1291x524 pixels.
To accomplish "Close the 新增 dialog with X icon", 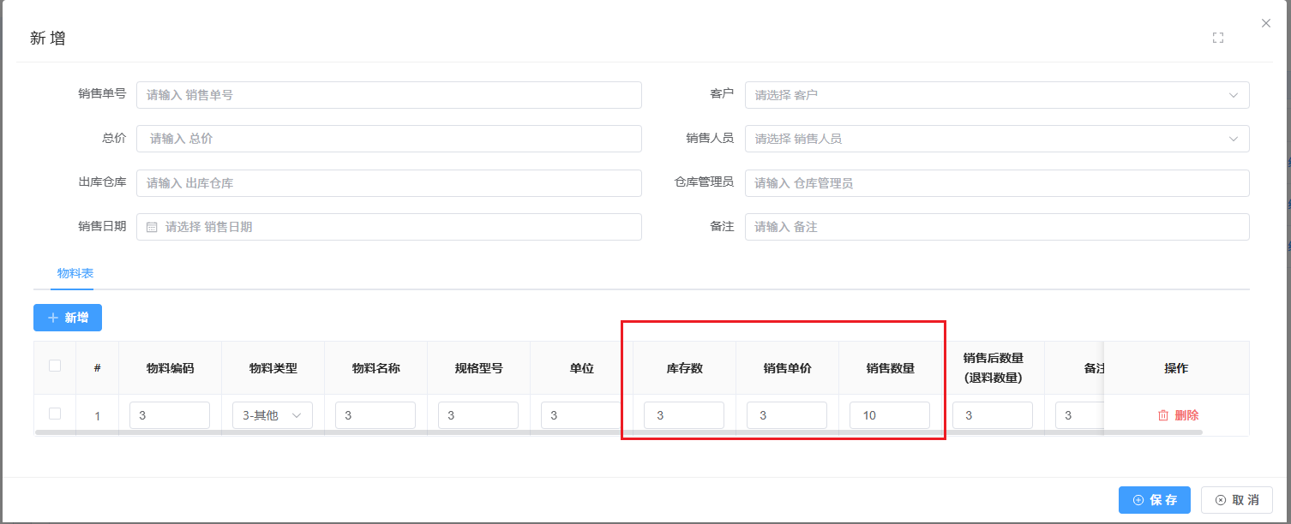I will 1266,23.
